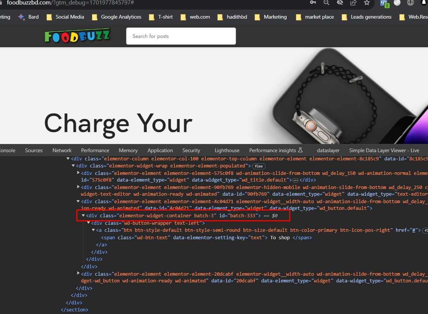Open the Google Analytics bookmark folder
428x314 pixels.
(116, 17)
